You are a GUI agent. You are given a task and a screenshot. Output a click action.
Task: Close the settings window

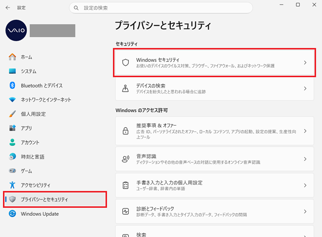click(314, 4)
